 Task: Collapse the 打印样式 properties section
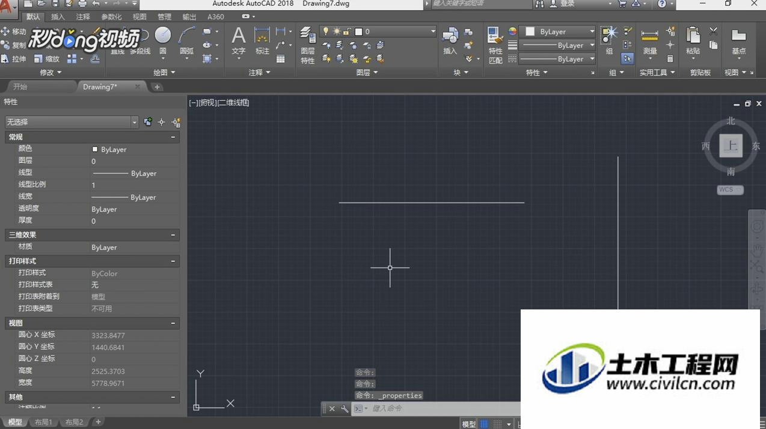click(173, 261)
